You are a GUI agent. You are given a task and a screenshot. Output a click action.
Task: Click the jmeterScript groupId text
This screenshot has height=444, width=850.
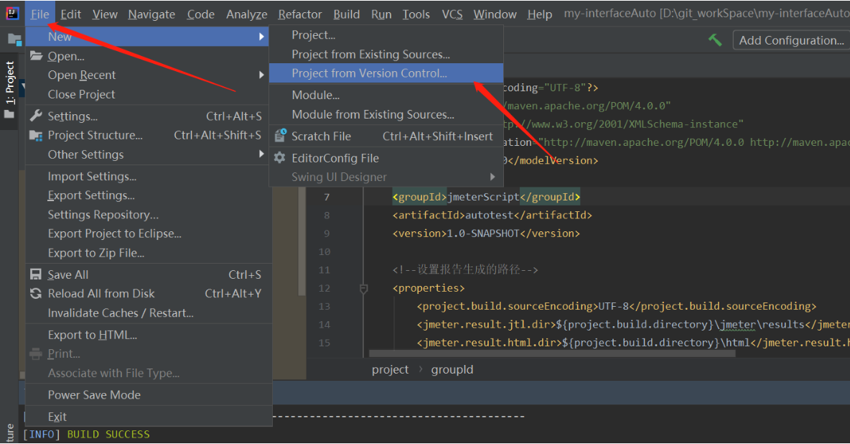[x=483, y=197]
